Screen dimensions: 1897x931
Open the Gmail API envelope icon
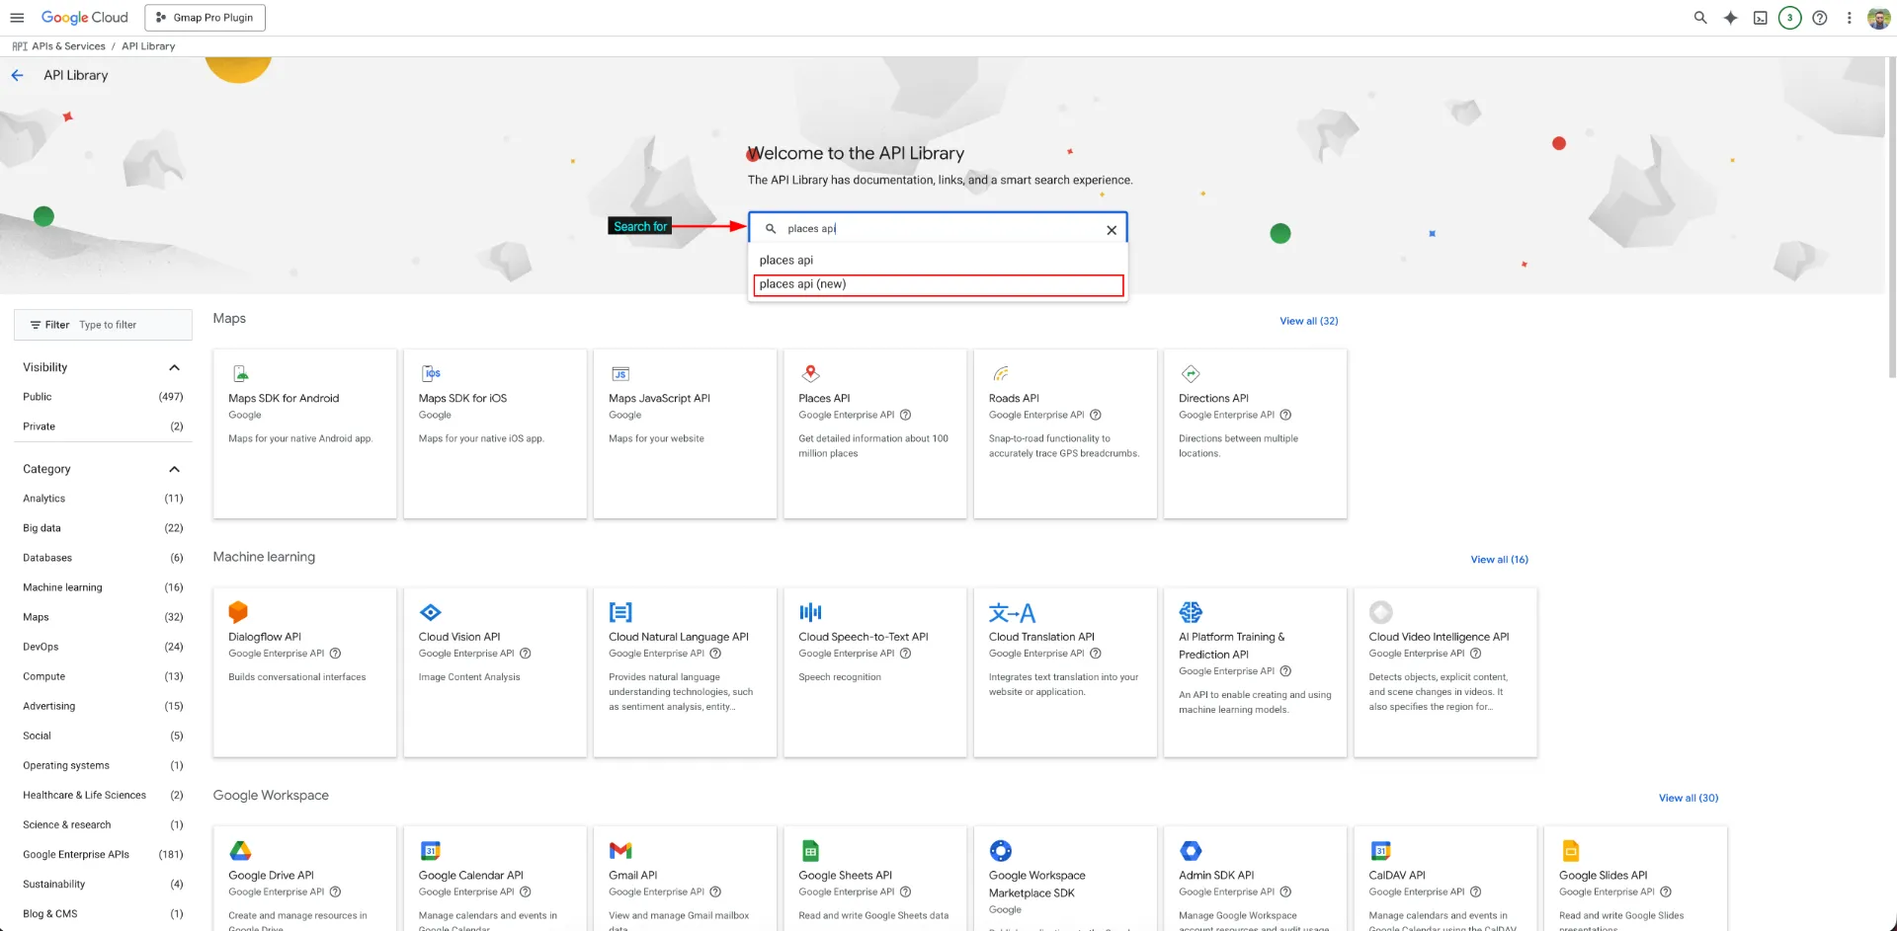620,850
